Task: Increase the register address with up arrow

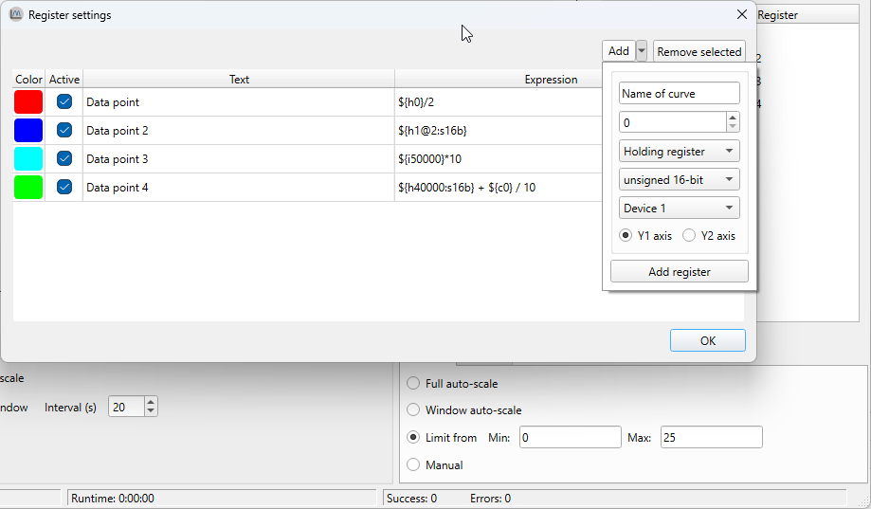Action: (x=733, y=118)
